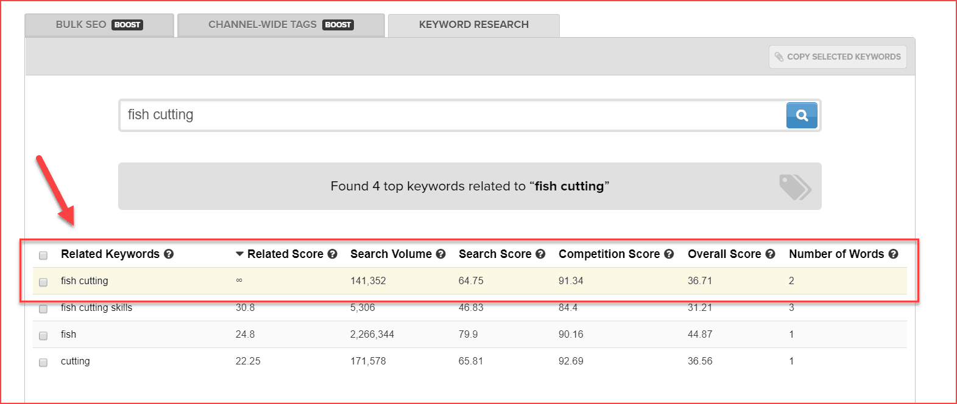Toggle the Related Score sort arrow
The height and width of the screenshot is (404, 957).
240,254
